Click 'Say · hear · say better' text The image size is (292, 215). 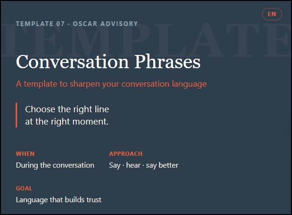(144, 165)
